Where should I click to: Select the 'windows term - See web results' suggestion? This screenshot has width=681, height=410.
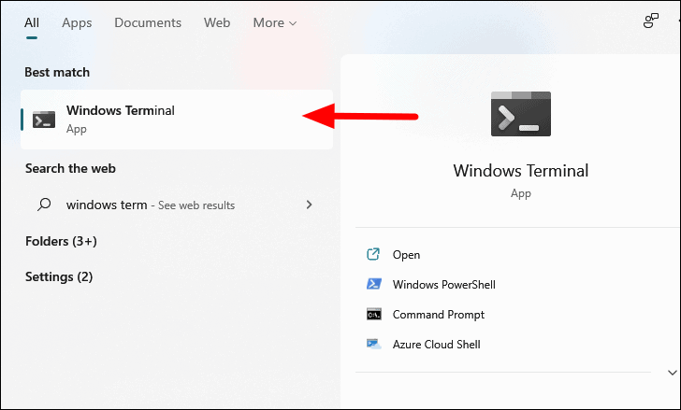[177, 205]
